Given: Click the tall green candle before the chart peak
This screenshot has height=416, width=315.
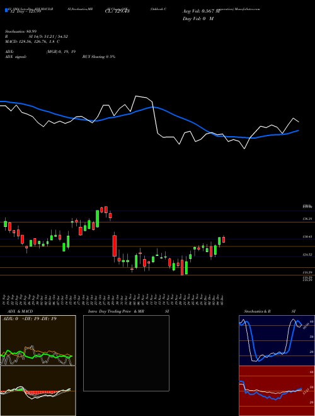Looking at the screenshot, I should (97, 219).
